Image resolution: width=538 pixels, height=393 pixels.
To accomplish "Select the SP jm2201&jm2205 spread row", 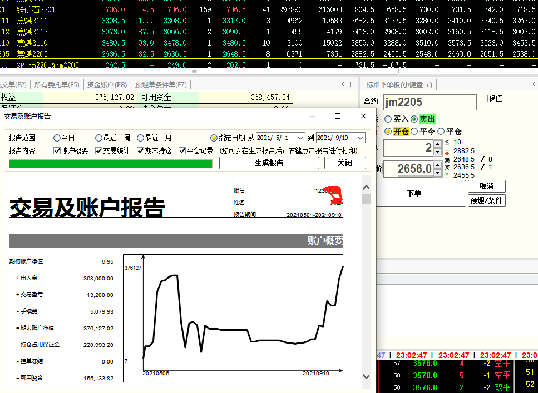I will pos(269,64).
